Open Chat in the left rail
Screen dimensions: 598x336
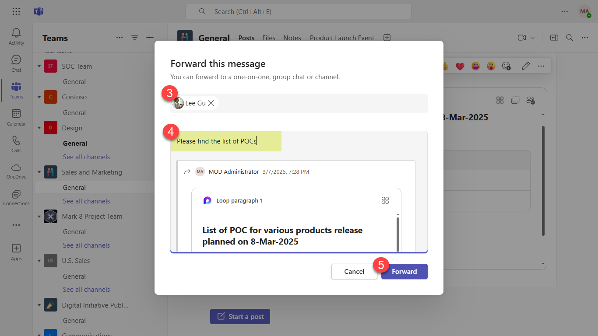(x=16, y=63)
